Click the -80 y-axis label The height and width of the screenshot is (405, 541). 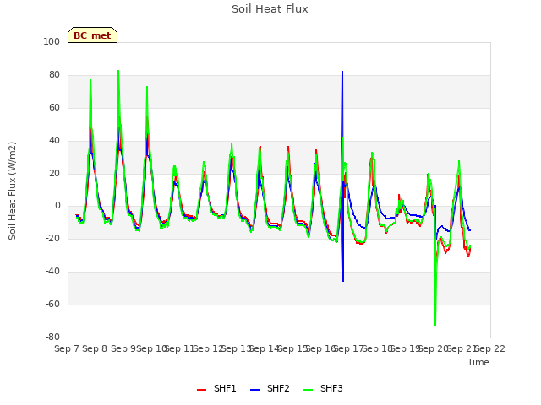52,337
